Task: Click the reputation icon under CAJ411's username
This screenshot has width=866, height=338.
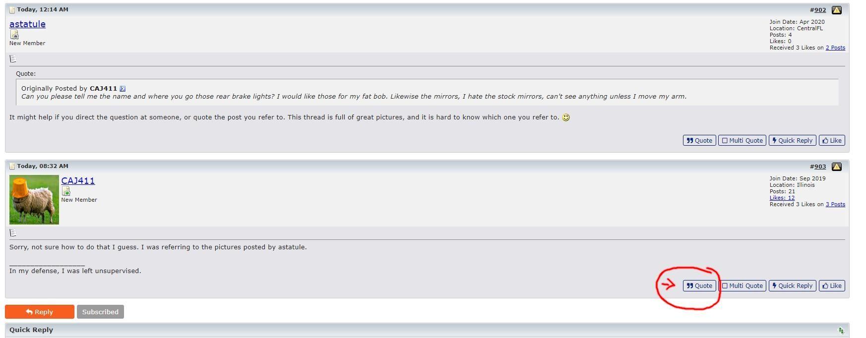Action: [66, 191]
